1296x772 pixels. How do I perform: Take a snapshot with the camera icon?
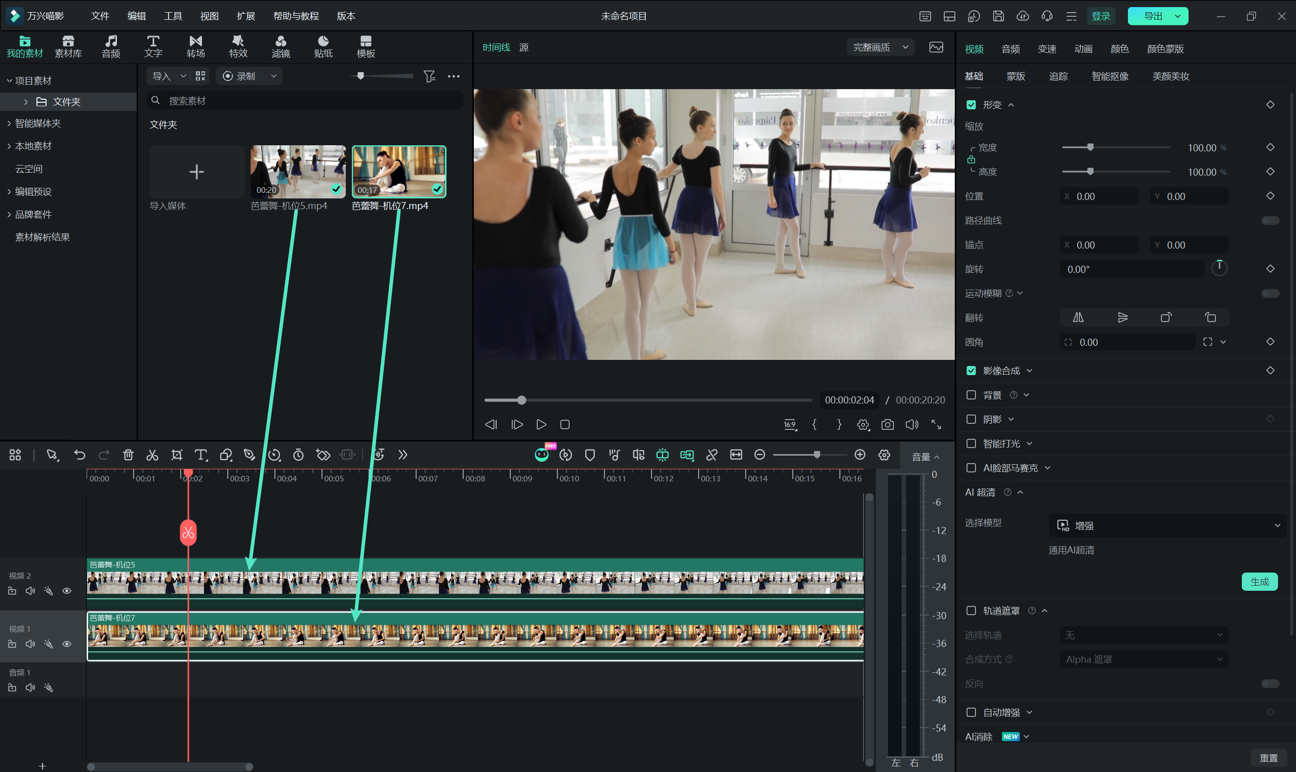888,425
